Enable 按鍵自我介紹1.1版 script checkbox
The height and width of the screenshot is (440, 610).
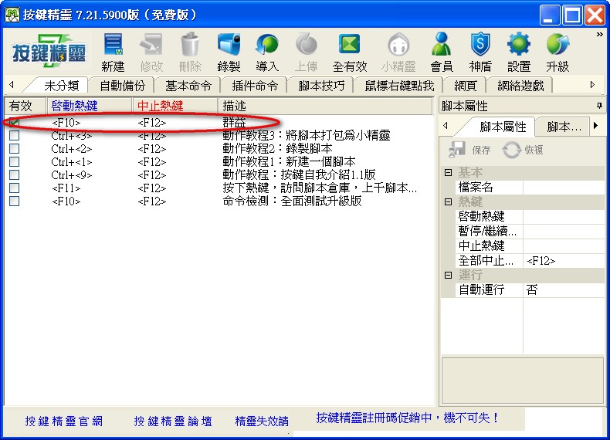point(15,174)
